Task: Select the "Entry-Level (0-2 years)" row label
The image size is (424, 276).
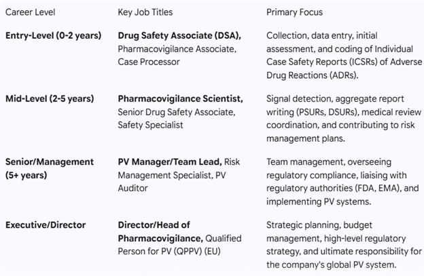Action: [x=53, y=35]
